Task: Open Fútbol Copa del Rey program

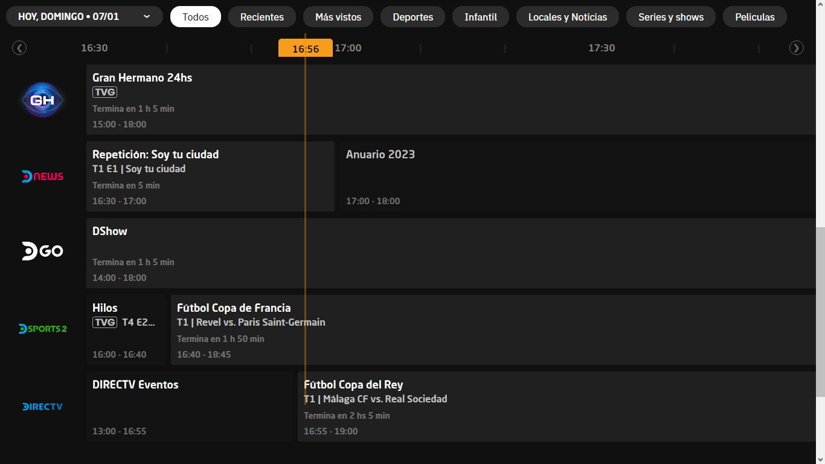Action: click(557, 407)
